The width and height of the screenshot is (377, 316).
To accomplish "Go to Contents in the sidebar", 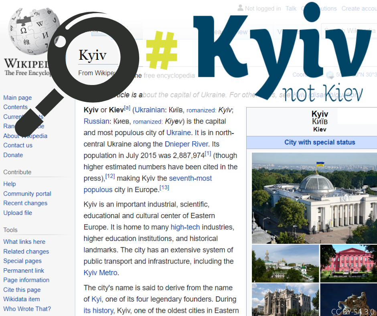I will (15, 107).
